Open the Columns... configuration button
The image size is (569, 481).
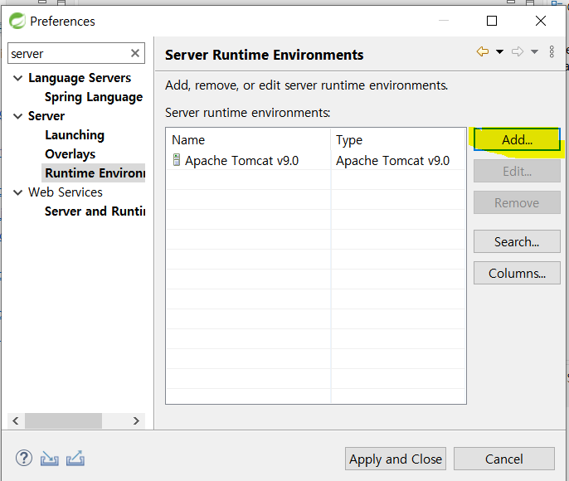517,273
